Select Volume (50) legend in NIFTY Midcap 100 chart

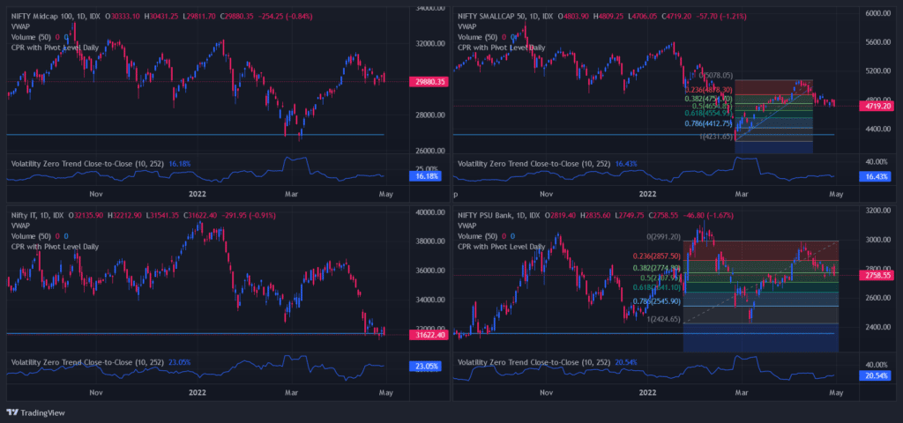(32, 37)
